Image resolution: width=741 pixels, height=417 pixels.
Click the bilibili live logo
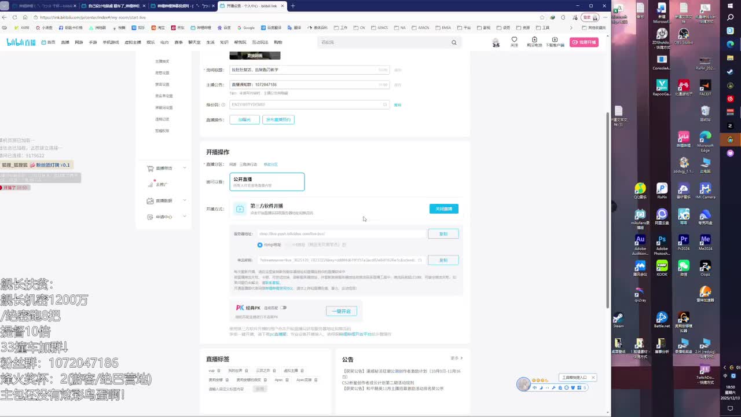[21, 42]
